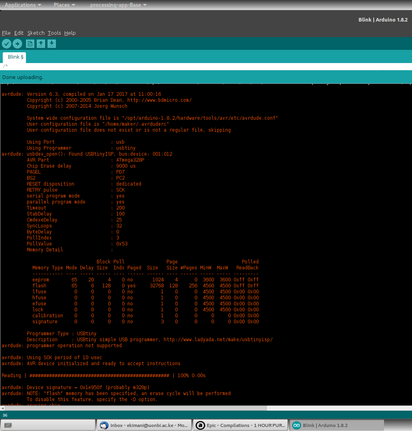412x431 pixels.
Task: Click the Arduino infinity icon in taskbar
Action: coord(297,425)
